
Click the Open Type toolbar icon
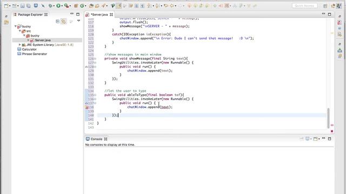[x=91, y=6]
